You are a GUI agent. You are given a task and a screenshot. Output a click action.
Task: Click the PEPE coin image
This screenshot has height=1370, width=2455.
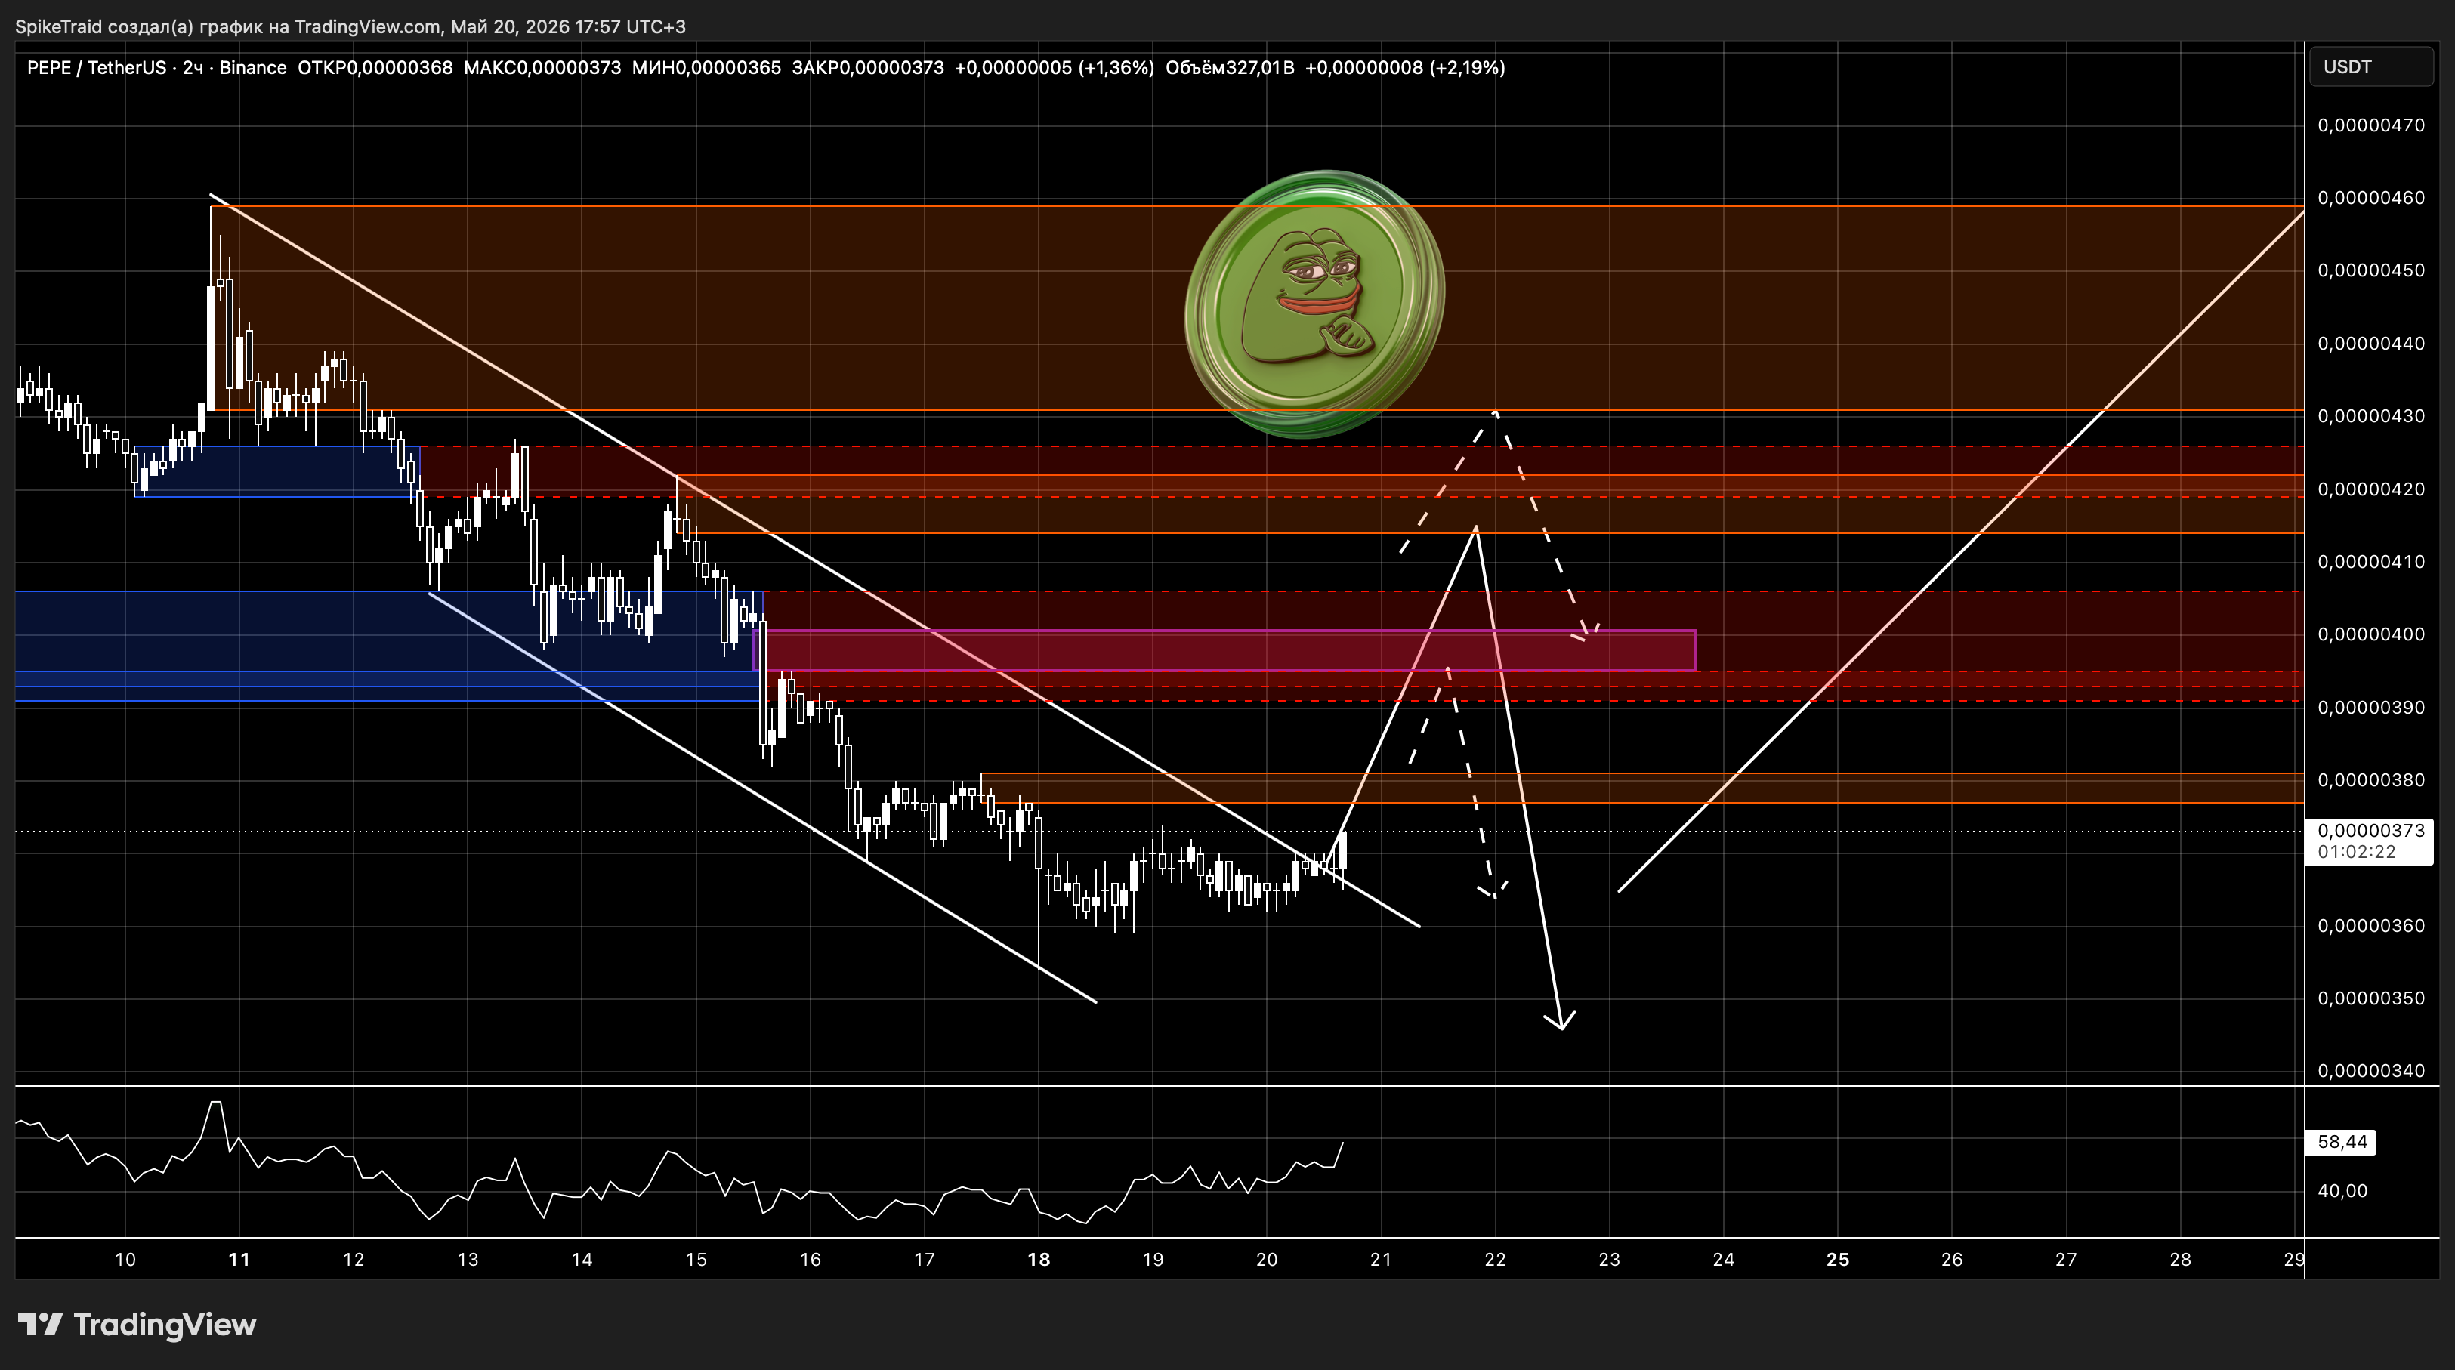point(1315,304)
